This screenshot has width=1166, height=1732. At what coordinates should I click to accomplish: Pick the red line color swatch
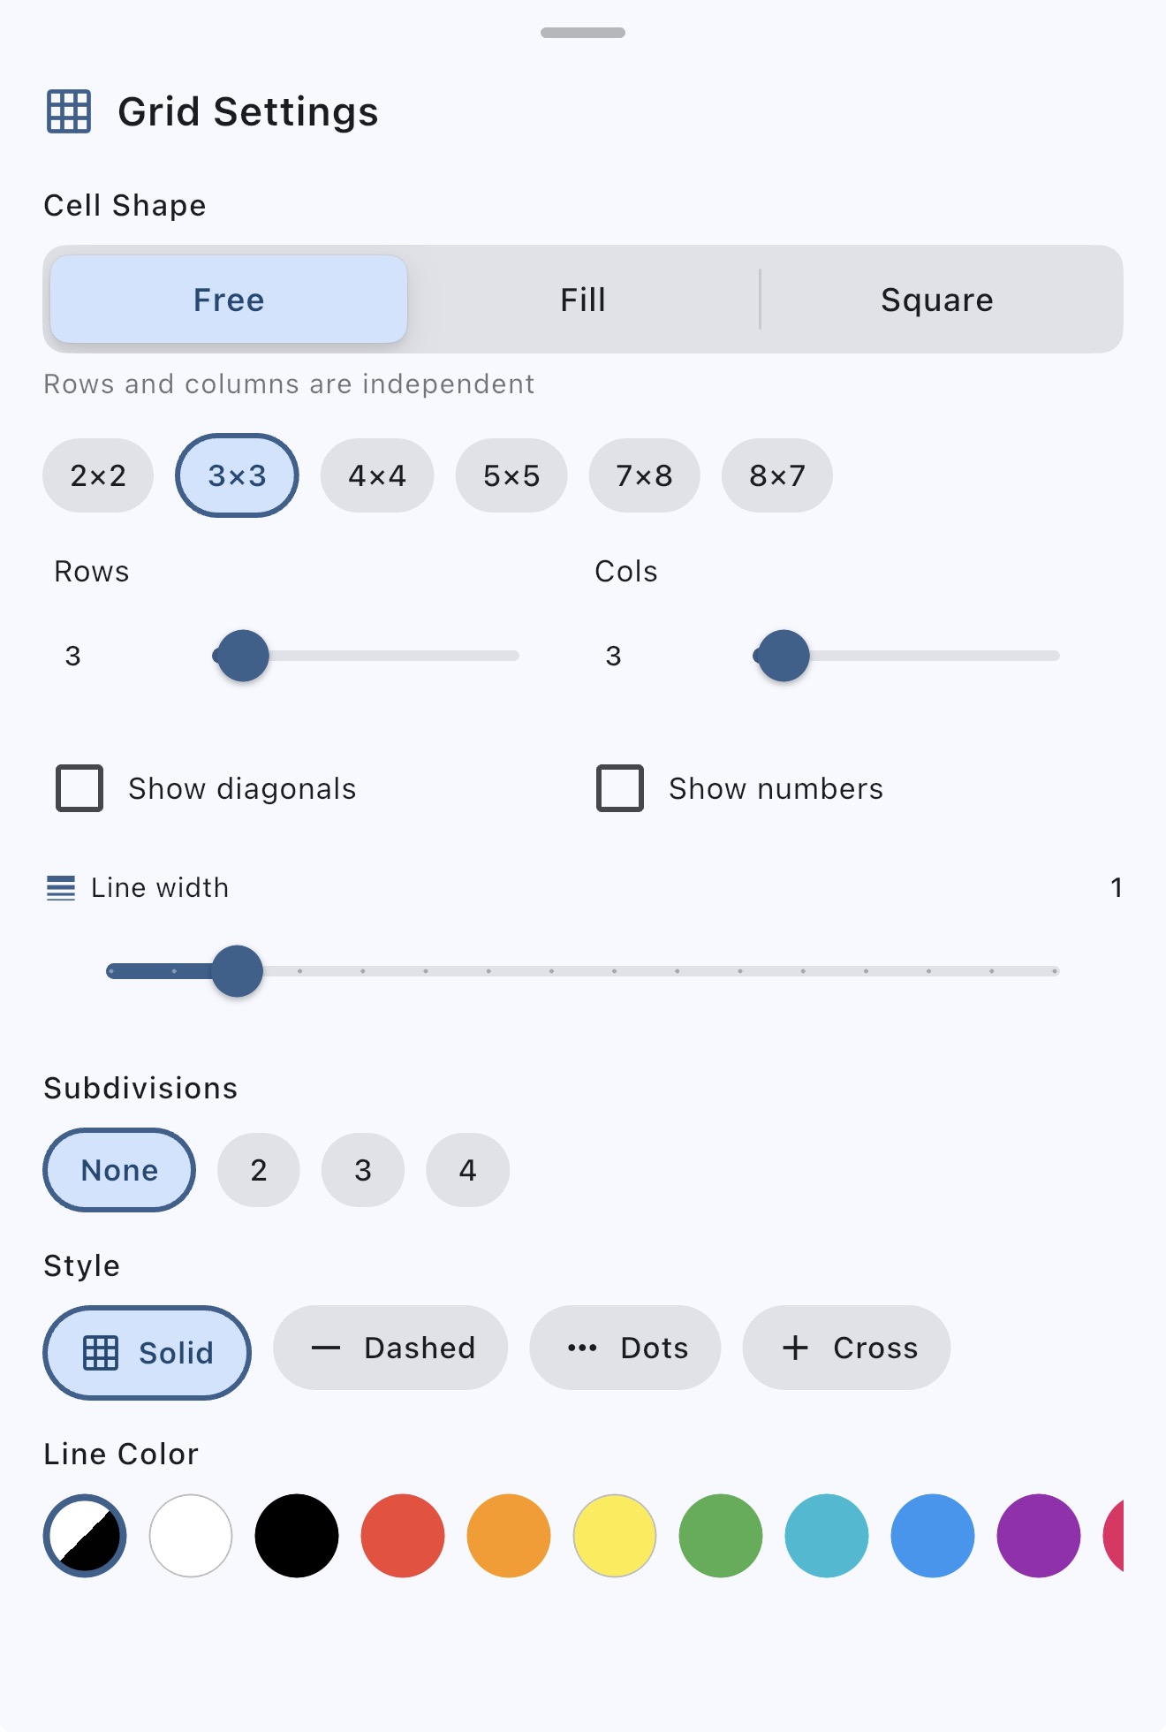pos(402,1536)
